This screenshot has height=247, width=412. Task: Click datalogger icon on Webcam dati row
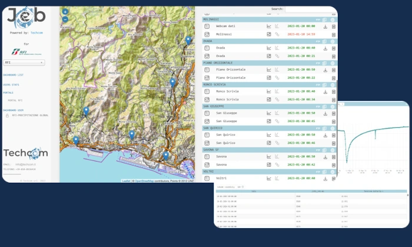(207, 27)
